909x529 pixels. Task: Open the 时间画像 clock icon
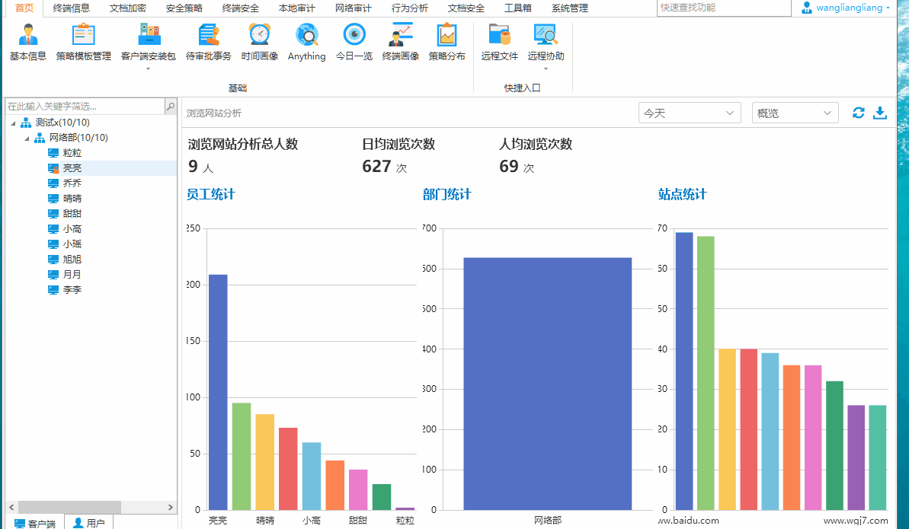coord(260,42)
